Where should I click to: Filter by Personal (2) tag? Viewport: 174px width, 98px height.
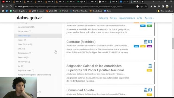coord(23,57)
